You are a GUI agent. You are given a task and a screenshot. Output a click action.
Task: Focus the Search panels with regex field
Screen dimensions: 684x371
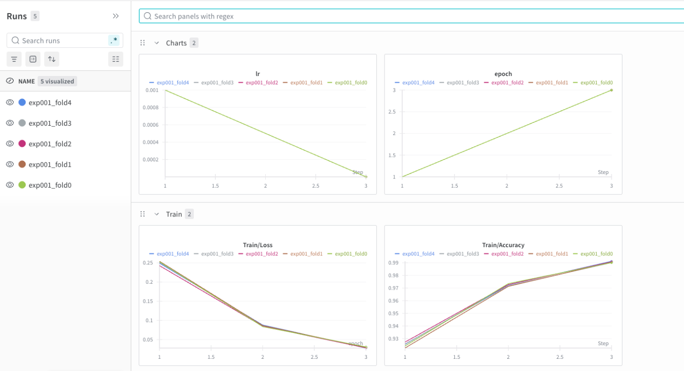coord(411,16)
